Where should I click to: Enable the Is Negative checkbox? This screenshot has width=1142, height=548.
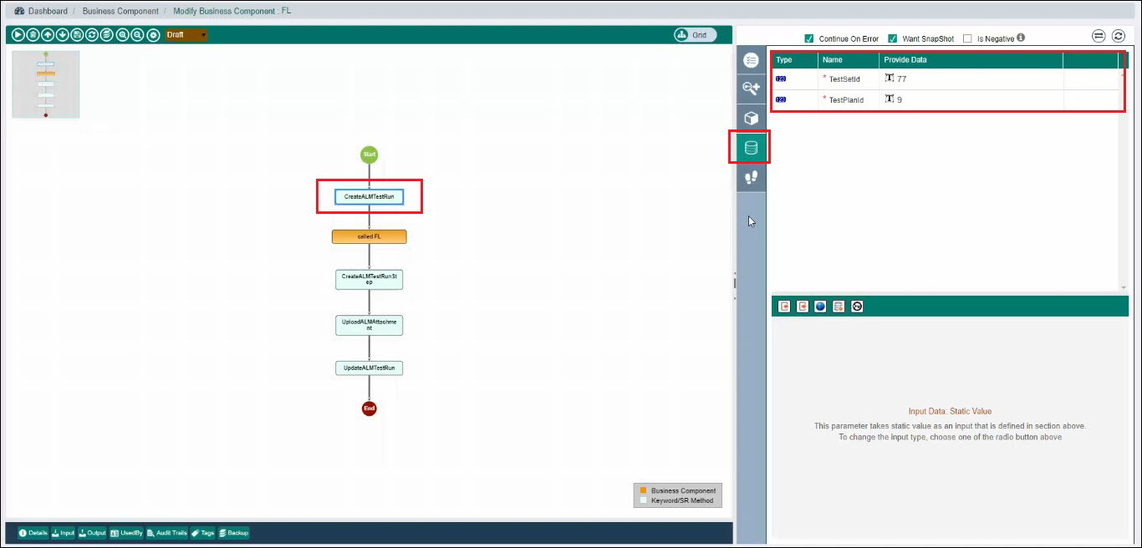(x=967, y=38)
